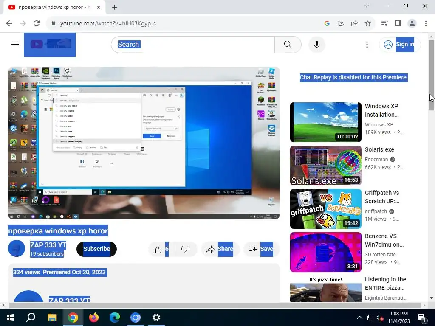Open Solaris.exe video title link

pos(379,149)
